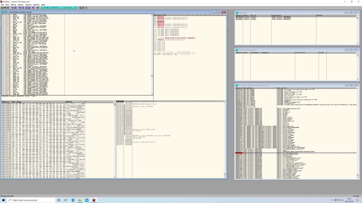Viewport: 362px width, 203px height.
Task: Open the Debug menu
Action: pyautogui.click(x=14, y=5)
